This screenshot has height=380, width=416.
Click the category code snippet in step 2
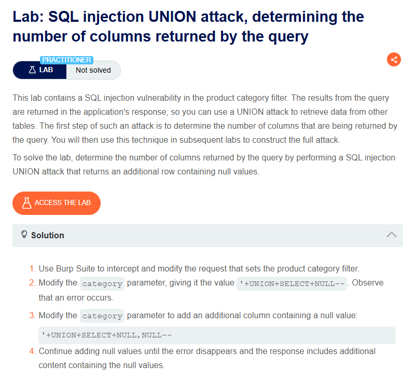(102, 283)
